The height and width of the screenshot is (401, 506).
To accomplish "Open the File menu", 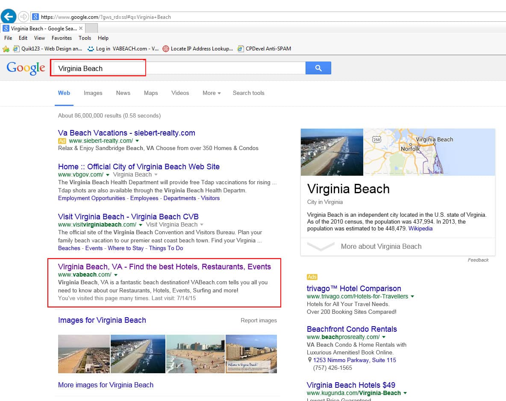I will (8, 38).
